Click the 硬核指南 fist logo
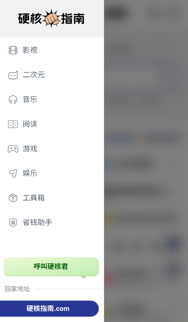The width and height of the screenshot is (188, 322). (51, 19)
